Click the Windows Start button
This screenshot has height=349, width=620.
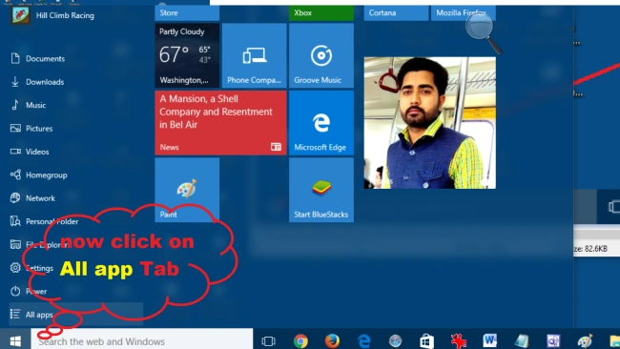15,340
